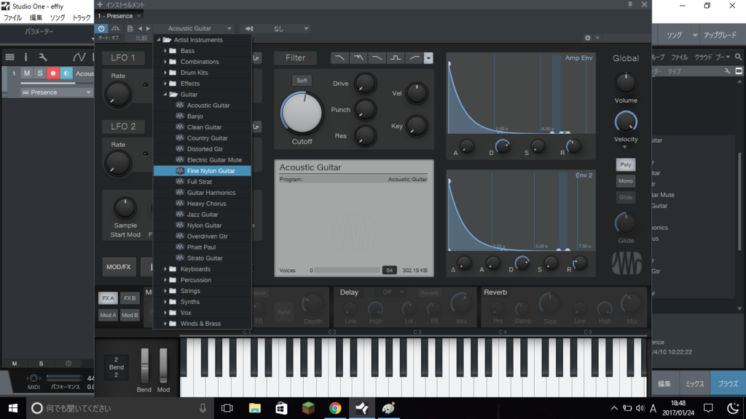Open the トラック menu
Viewport: 746px width, 419px height.
82,17
